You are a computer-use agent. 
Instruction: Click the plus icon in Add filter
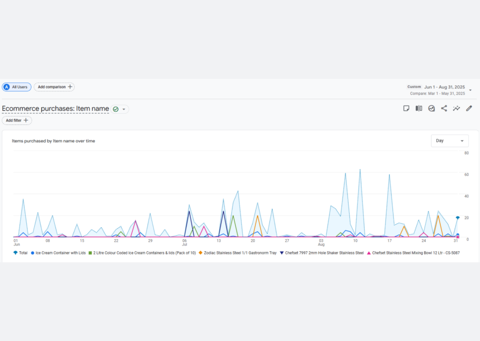tap(26, 120)
